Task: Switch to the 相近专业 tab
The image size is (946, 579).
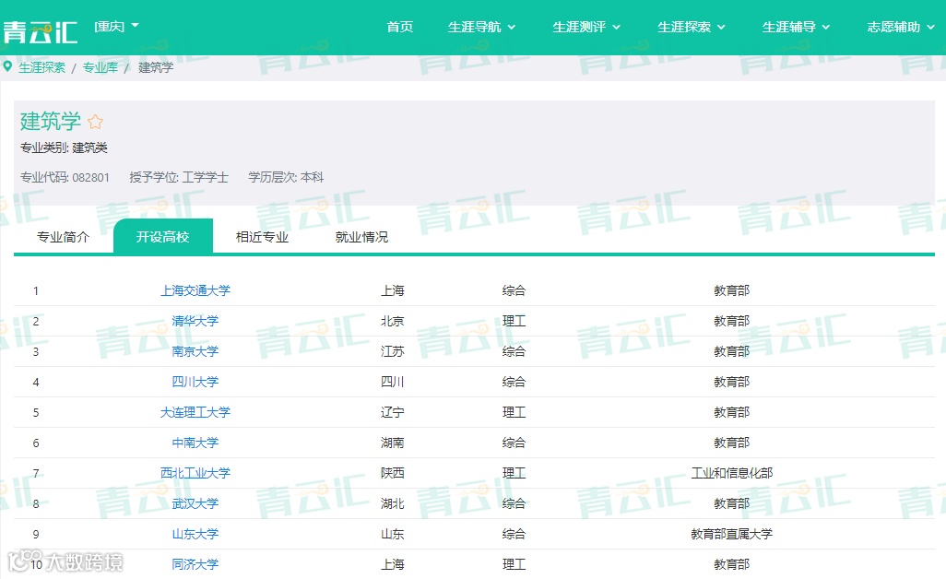Action: click(263, 237)
